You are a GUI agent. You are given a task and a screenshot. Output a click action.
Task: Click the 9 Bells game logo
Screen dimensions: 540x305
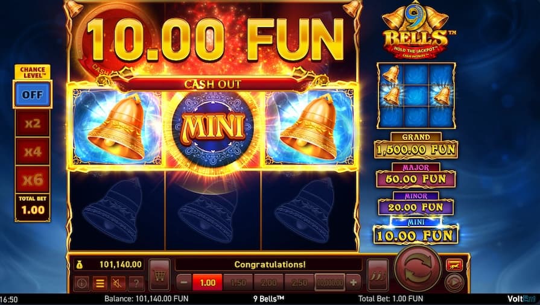(418, 30)
